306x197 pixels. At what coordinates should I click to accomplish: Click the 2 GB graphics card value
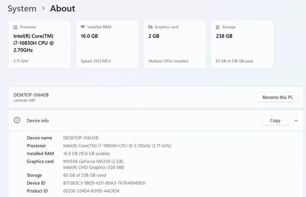tap(154, 36)
